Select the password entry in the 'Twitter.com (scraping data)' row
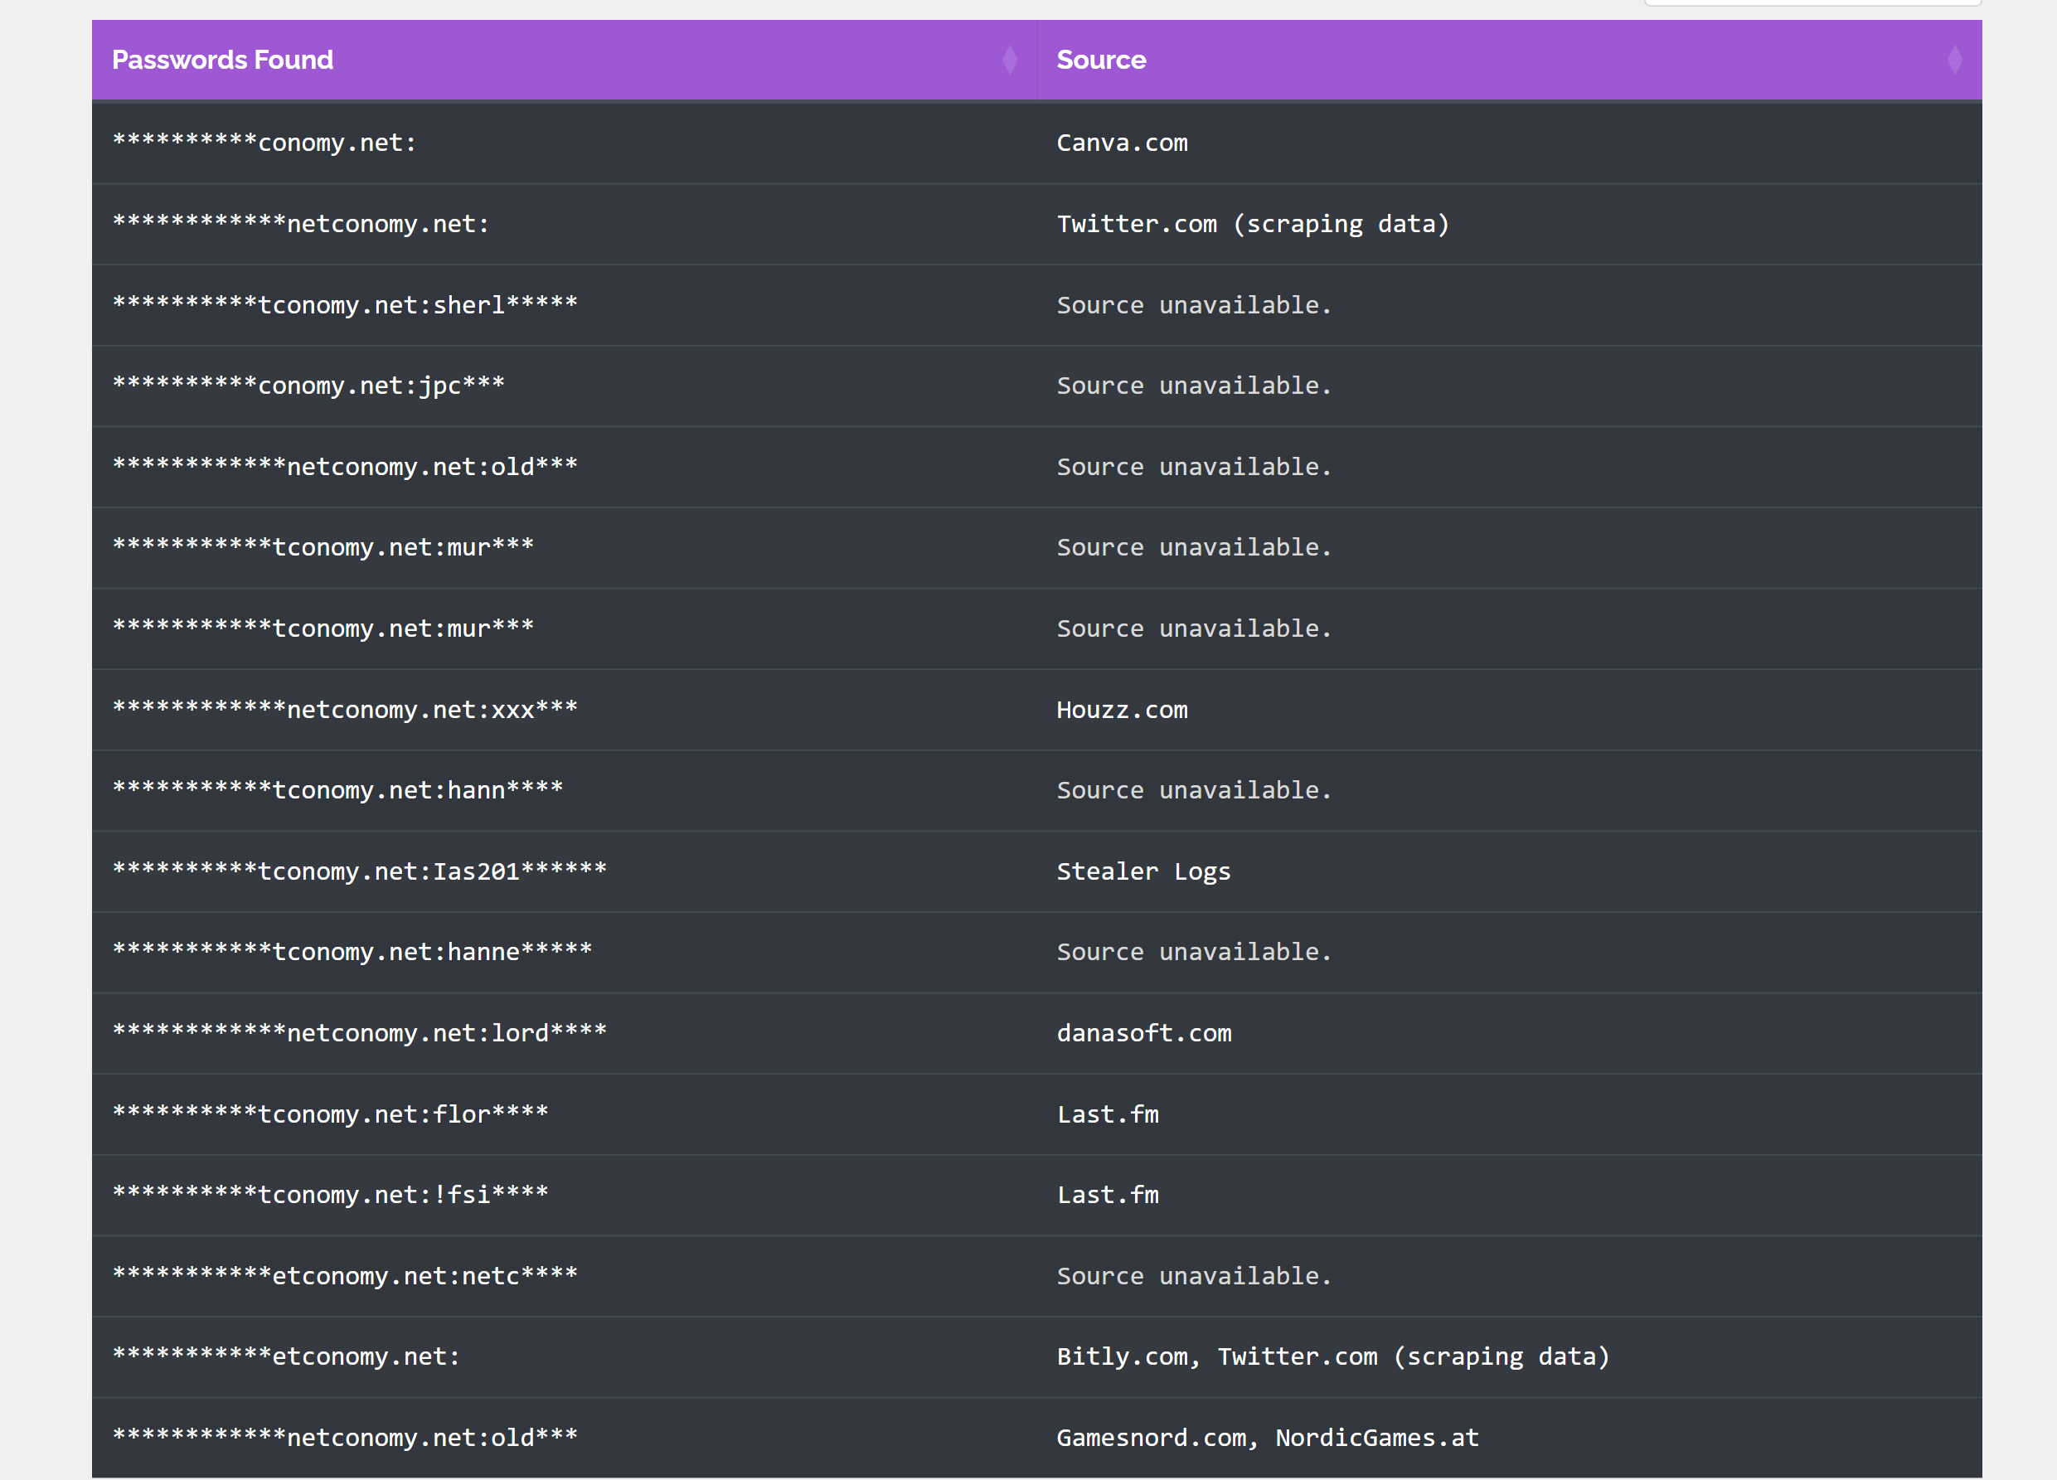 (x=300, y=224)
